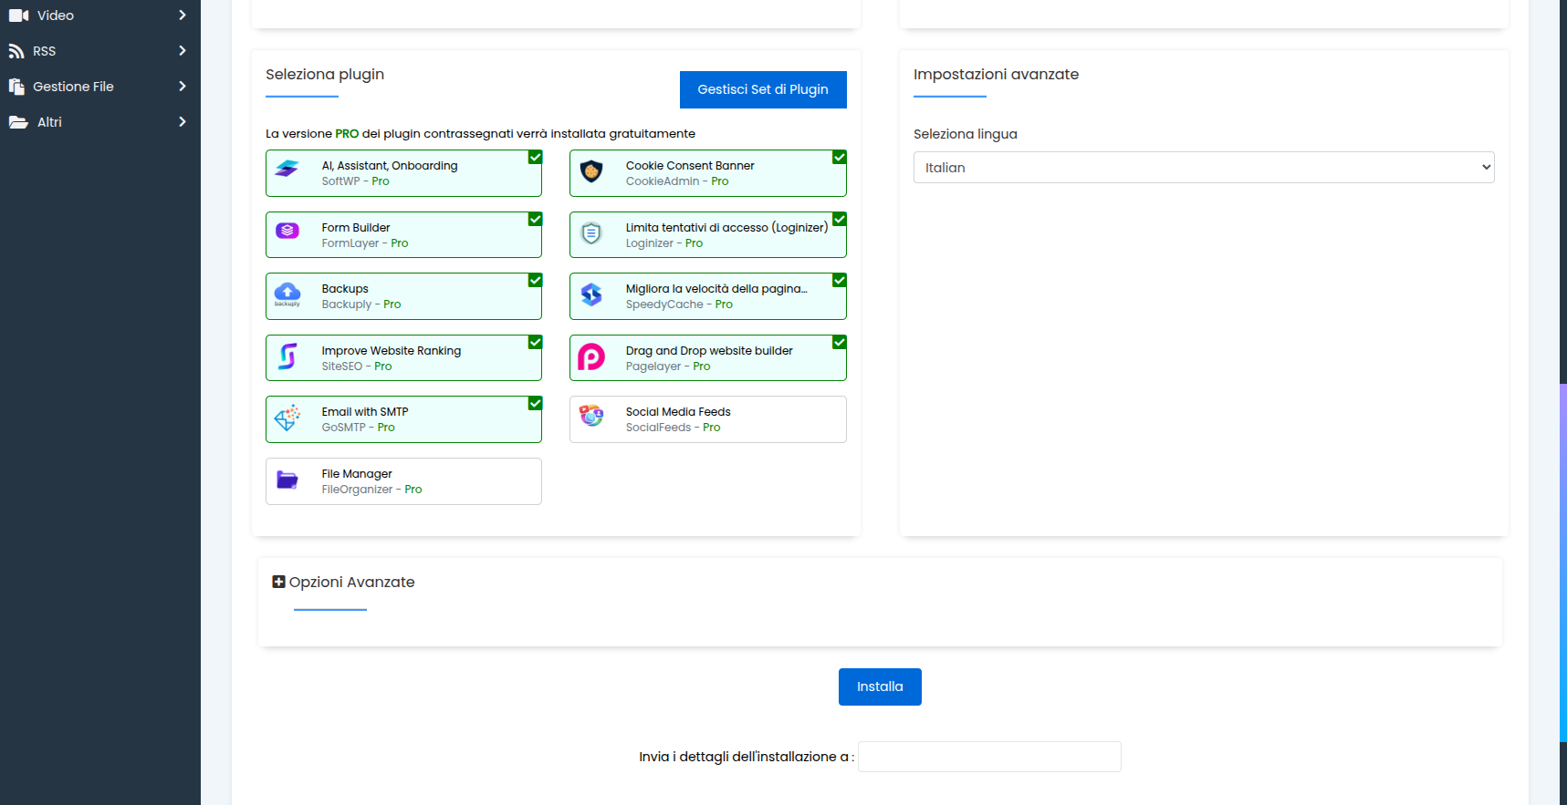Click the Loginizer shield icon
The height and width of the screenshot is (805, 1567).
click(591, 233)
